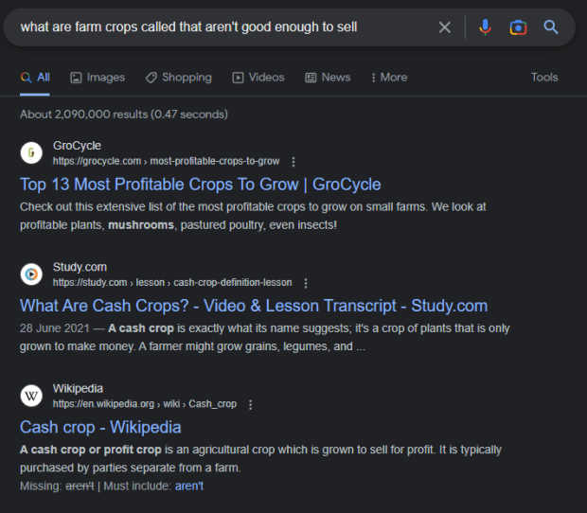Click the Wikipedia site favicon

pos(32,396)
